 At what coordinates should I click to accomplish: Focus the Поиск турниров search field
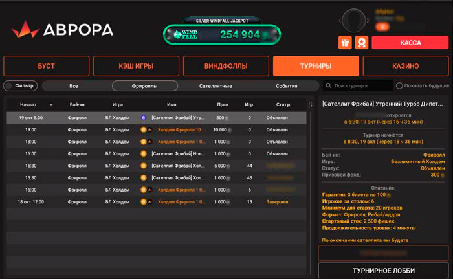359,85
